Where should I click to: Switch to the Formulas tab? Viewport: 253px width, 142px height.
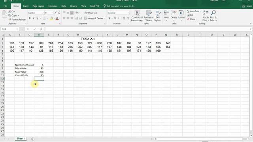pos(53,6)
